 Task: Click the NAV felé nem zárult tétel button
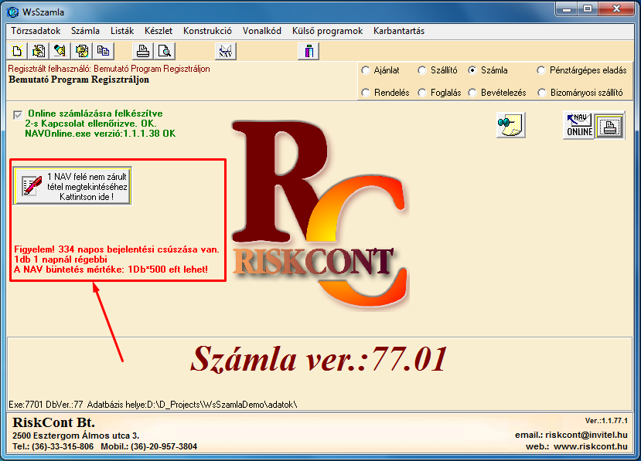73,186
